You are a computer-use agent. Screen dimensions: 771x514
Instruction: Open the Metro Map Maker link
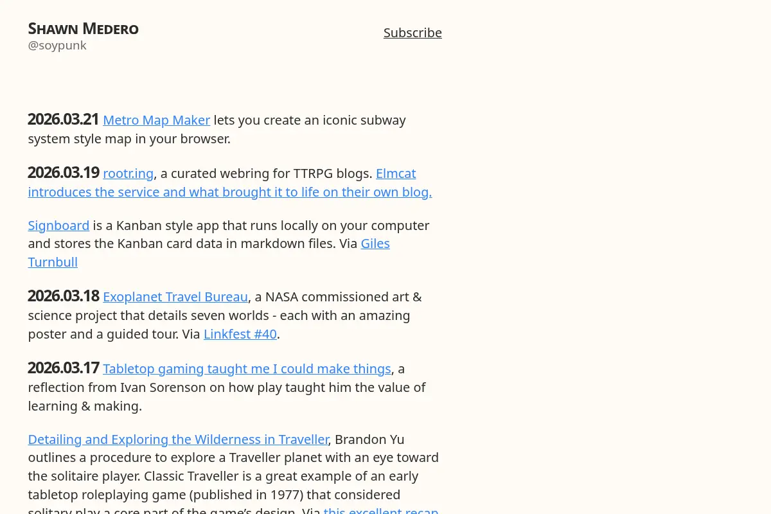coord(156,120)
